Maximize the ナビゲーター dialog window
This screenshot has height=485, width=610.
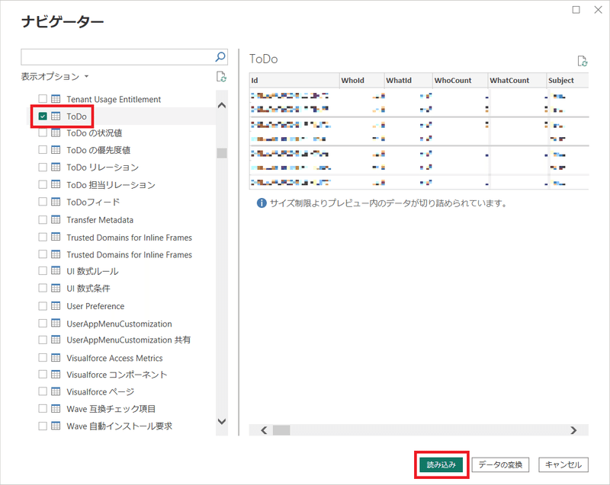[576, 10]
